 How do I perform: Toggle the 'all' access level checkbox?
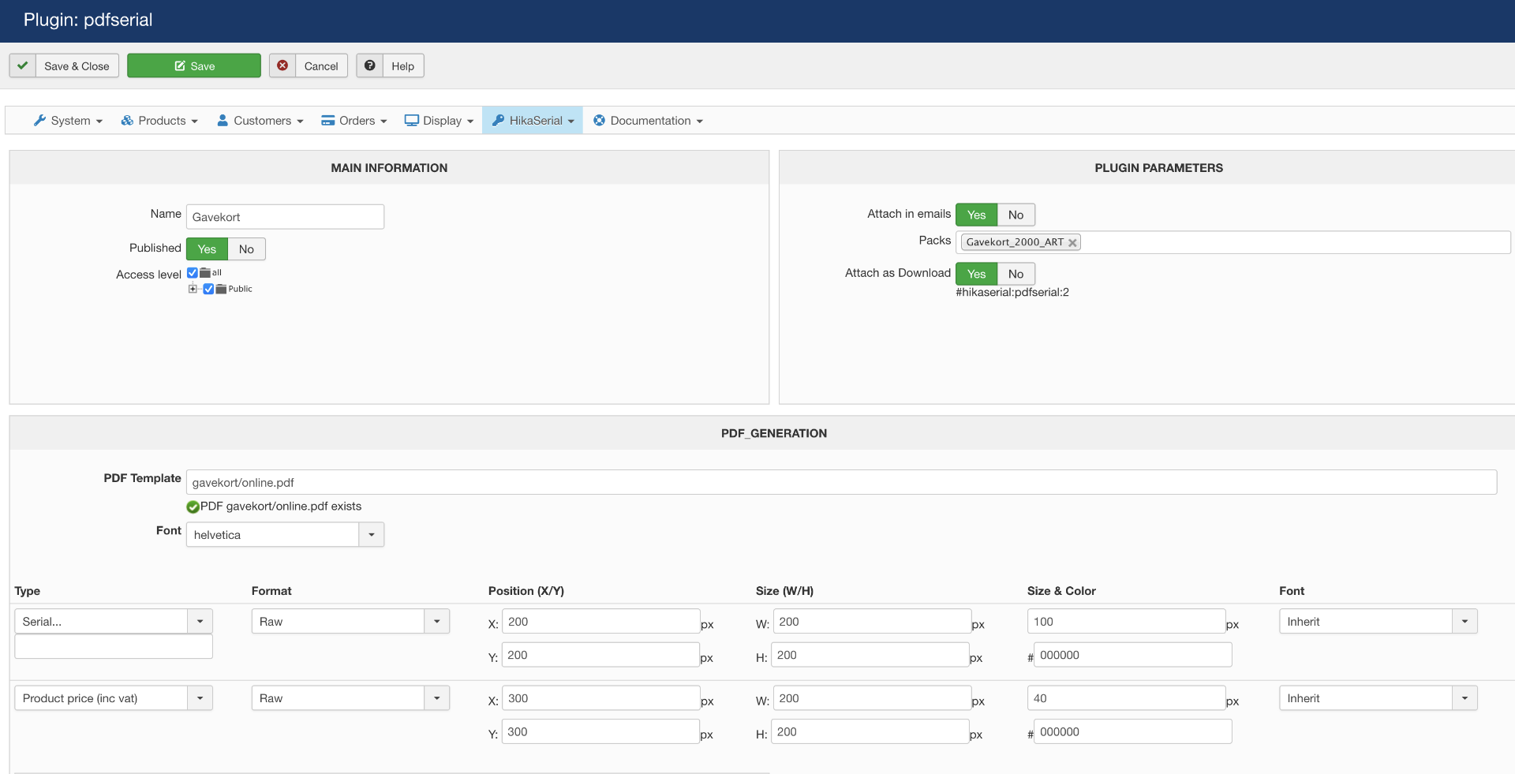[193, 273]
